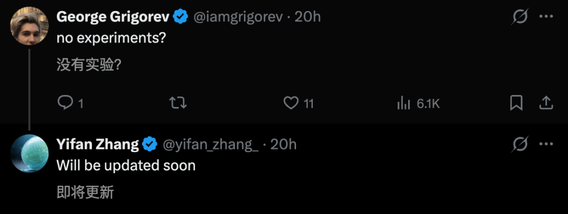Click the George Grigorev display name
This screenshot has width=568, height=214.
click(x=113, y=17)
